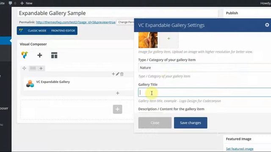
Task: Click the Set featured image link
Action: 240,149
